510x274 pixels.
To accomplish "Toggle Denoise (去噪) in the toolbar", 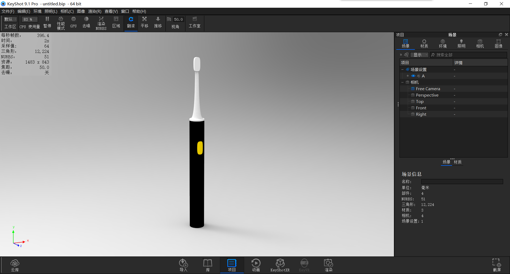I will pyautogui.click(x=86, y=23).
